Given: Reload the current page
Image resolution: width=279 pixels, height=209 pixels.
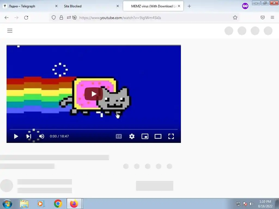Looking at the screenshot, I should point(26,18).
